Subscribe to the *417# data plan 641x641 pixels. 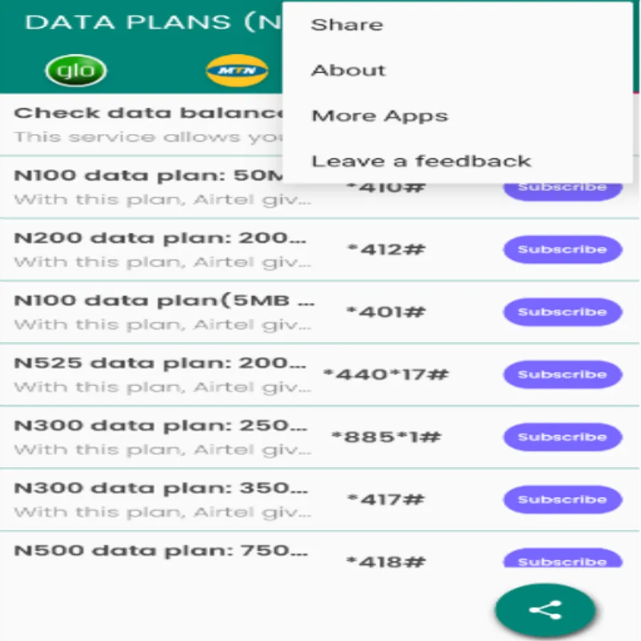coord(563,499)
